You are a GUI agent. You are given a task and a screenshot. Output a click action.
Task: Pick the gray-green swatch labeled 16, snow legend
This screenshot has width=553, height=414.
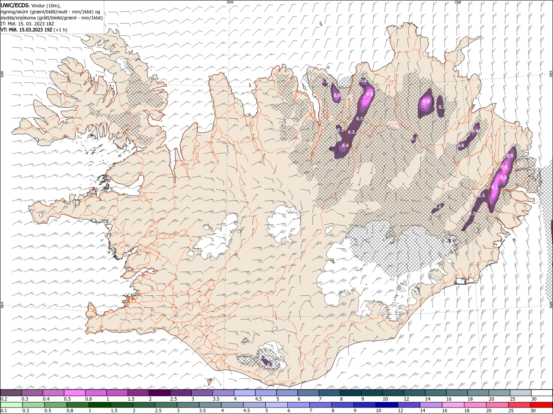pyautogui.click(x=457, y=393)
